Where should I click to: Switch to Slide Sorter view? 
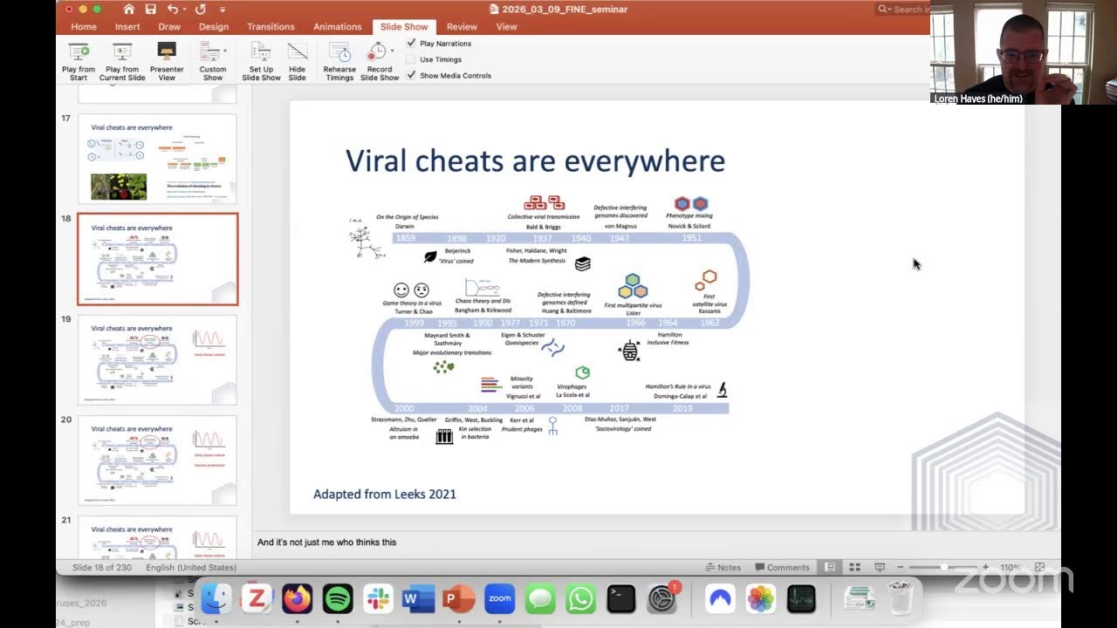(855, 567)
